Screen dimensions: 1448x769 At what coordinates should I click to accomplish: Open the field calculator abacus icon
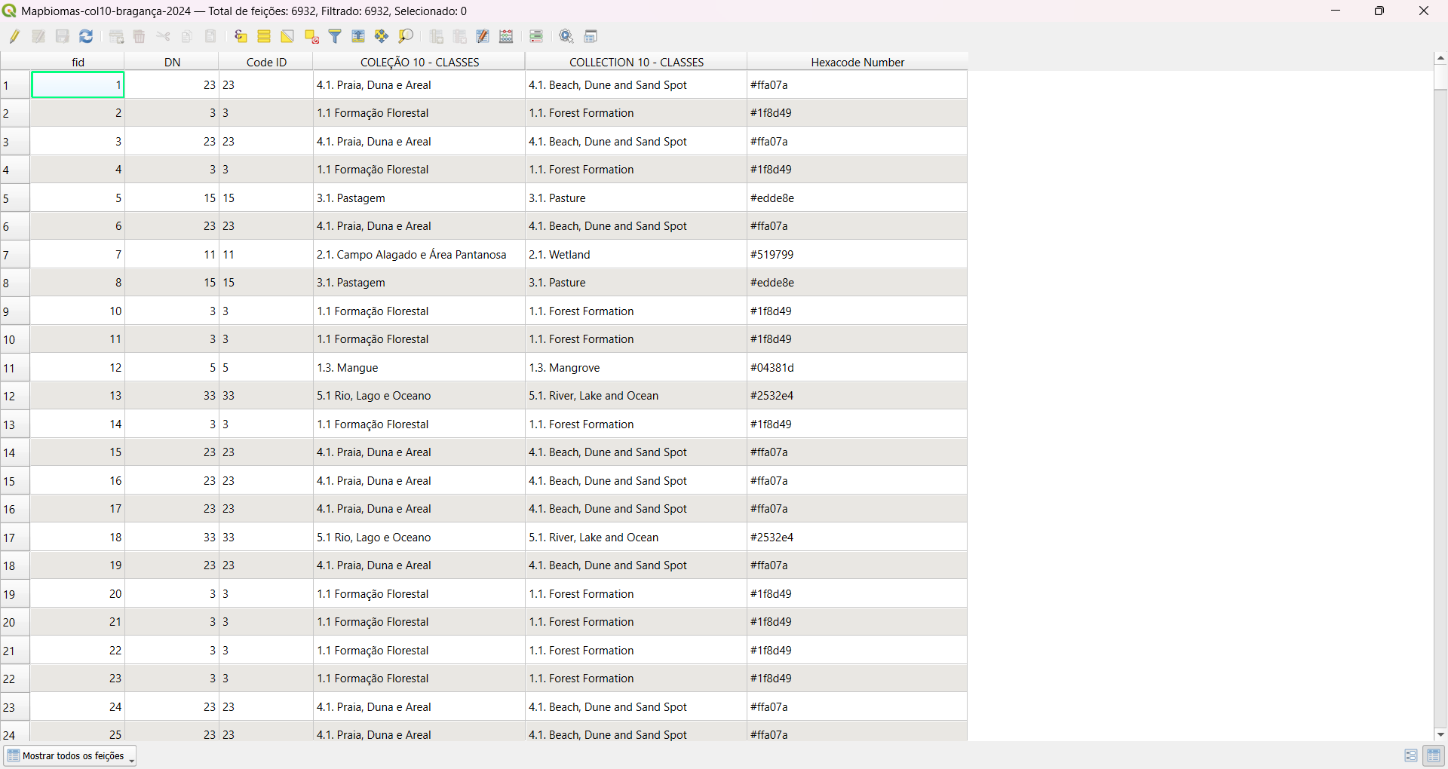tap(506, 36)
